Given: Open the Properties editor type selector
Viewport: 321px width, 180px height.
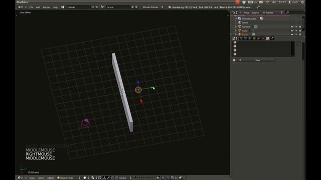Looking at the screenshot, I should coord(235,38).
